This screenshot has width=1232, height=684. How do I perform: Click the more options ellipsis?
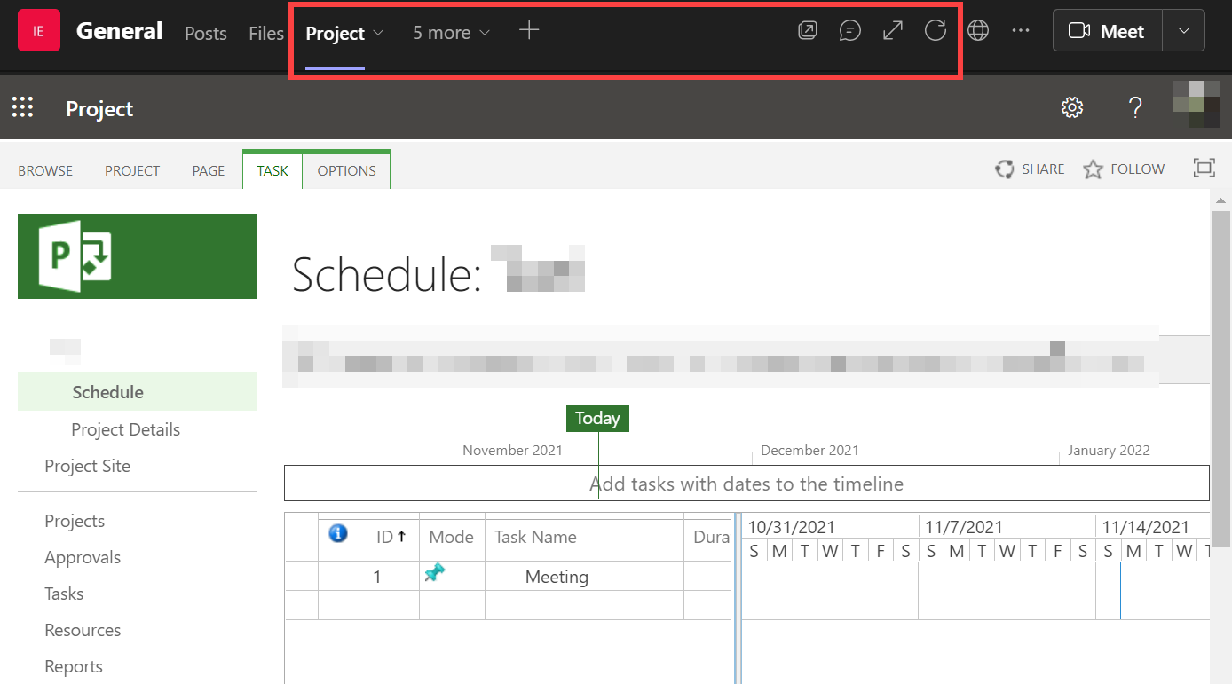(x=1021, y=31)
